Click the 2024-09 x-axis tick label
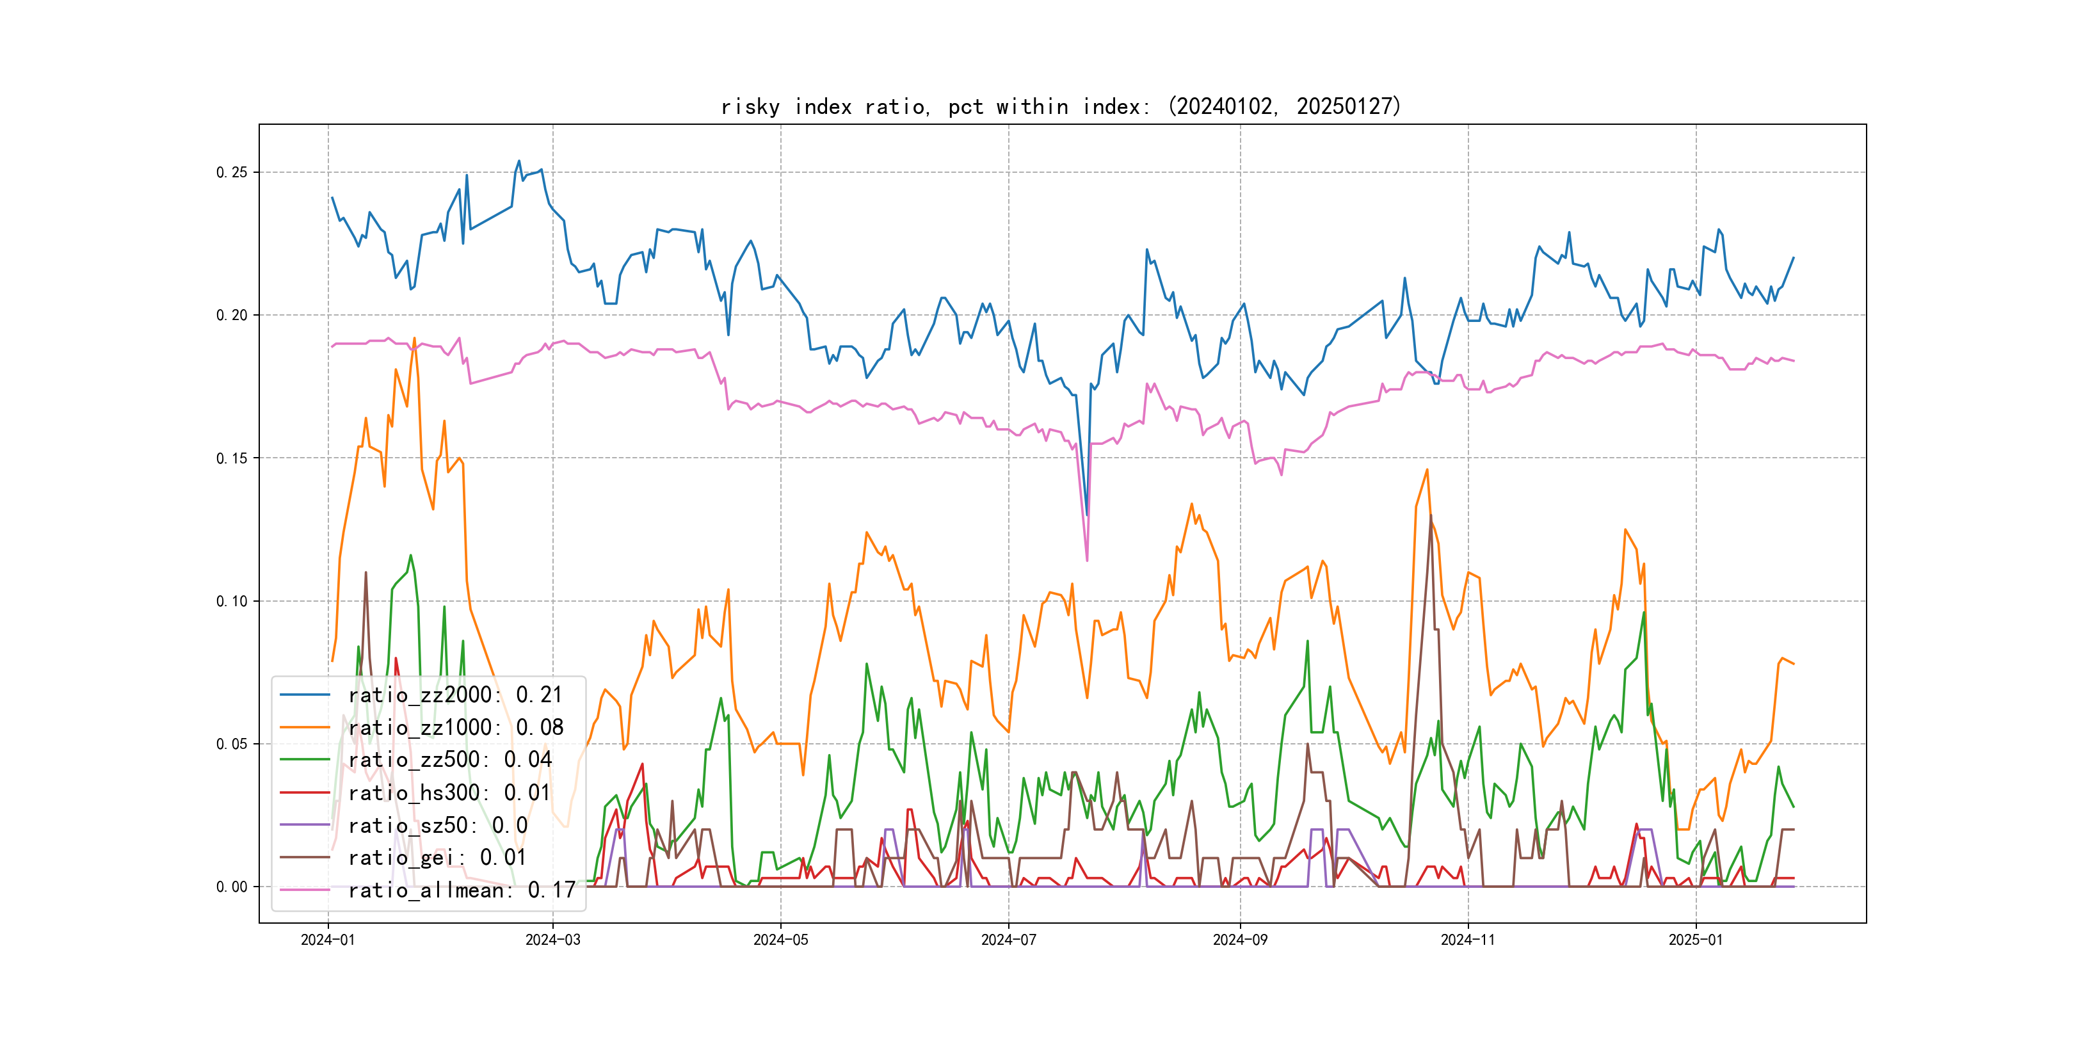Image resolution: width=2074 pixels, height=1037 pixels. click(x=1240, y=940)
